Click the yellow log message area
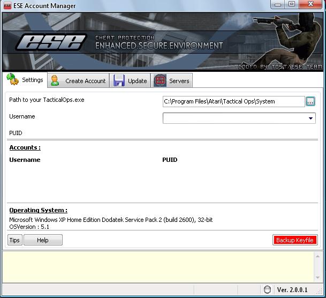 158,267
